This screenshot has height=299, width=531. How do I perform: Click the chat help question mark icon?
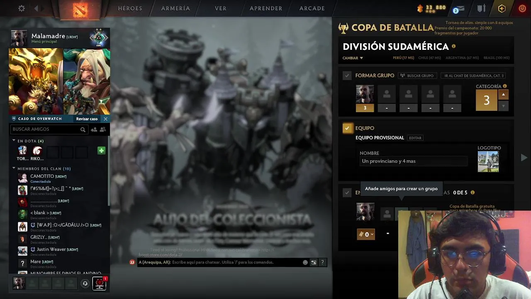point(322,262)
